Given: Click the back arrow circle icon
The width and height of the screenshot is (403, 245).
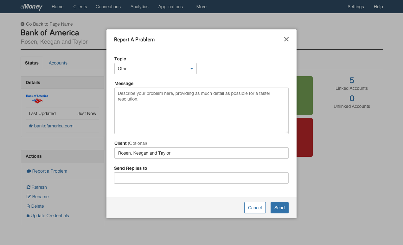Looking at the screenshot, I should tap(22, 24).
